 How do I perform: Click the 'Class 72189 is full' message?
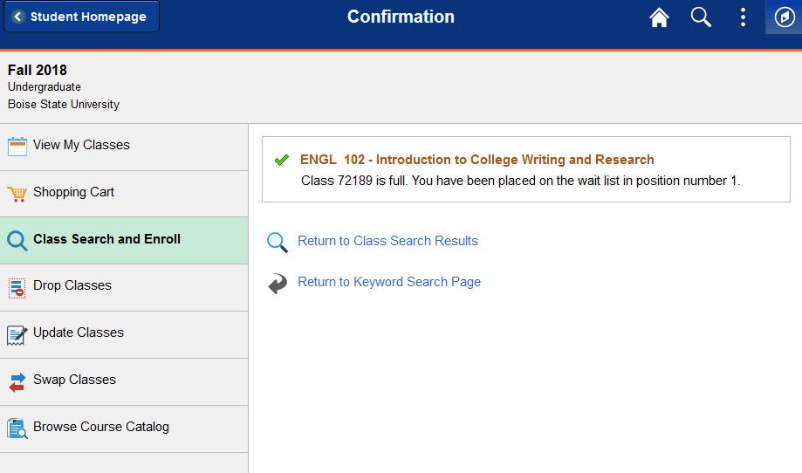(x=520, y=181)
